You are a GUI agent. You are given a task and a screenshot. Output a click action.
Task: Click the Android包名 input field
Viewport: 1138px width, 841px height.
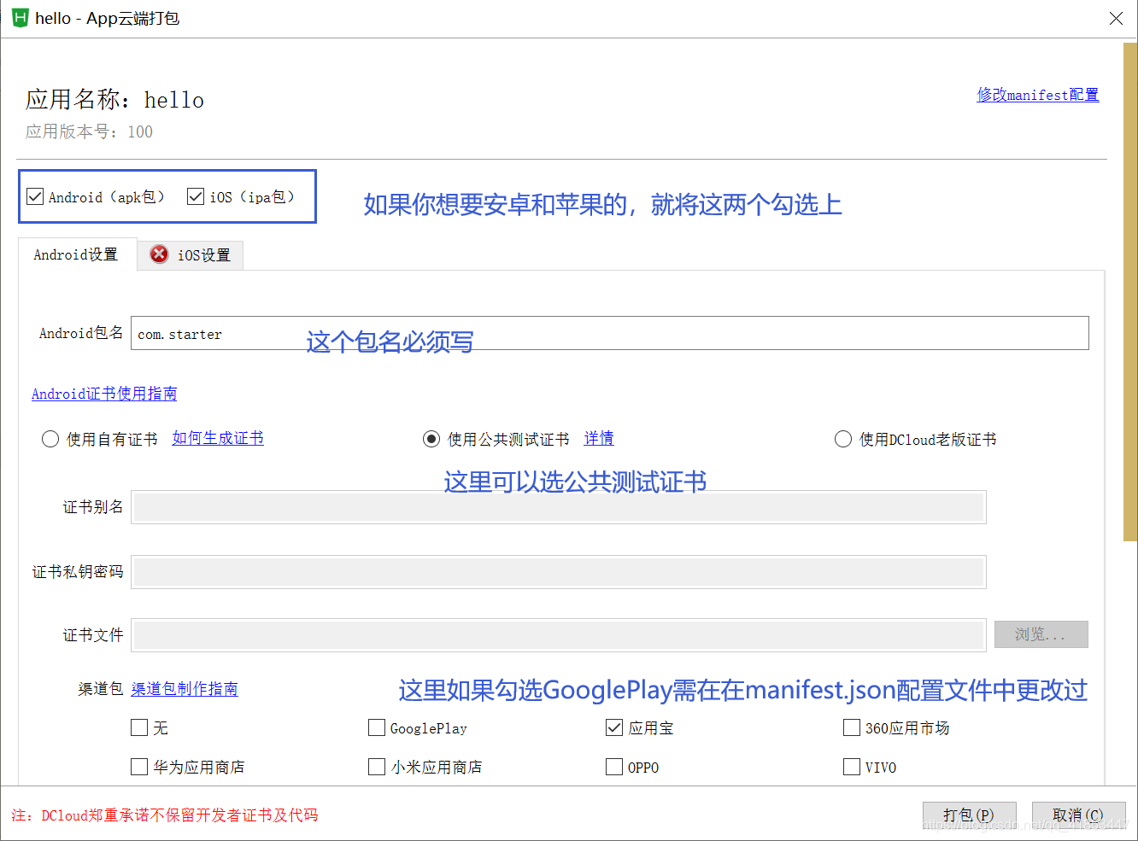(x=610, y=333)
